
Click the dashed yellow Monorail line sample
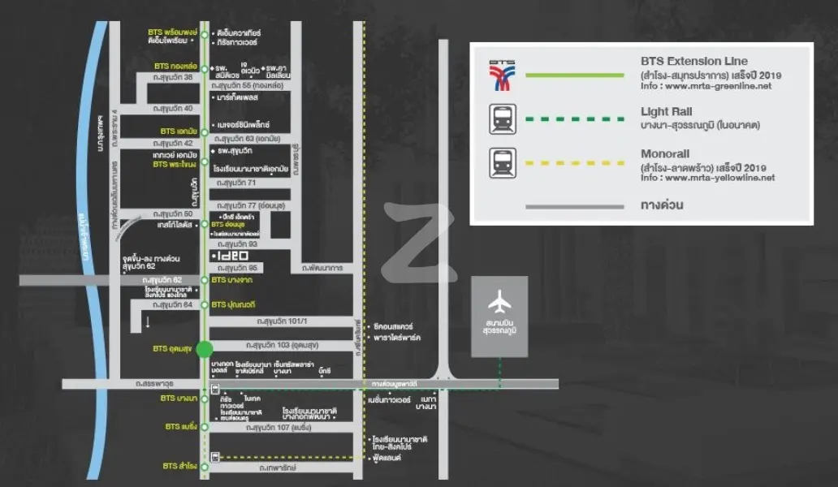[575, 163]
